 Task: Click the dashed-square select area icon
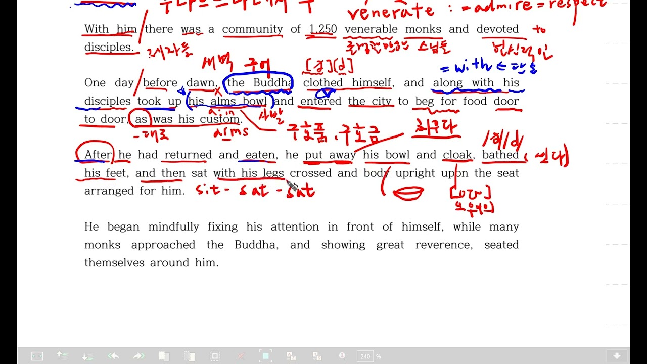[215, 356]
